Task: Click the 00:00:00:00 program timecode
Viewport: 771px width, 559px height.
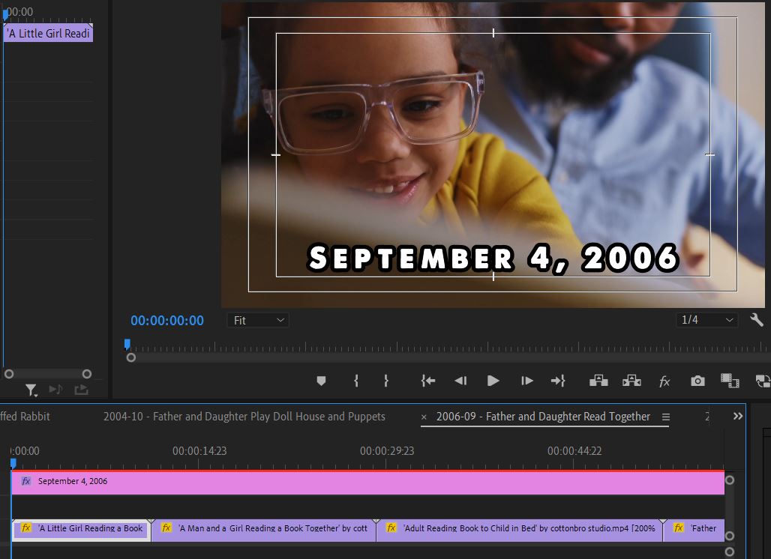Action: pyautogui.click(x=167, y=320)
